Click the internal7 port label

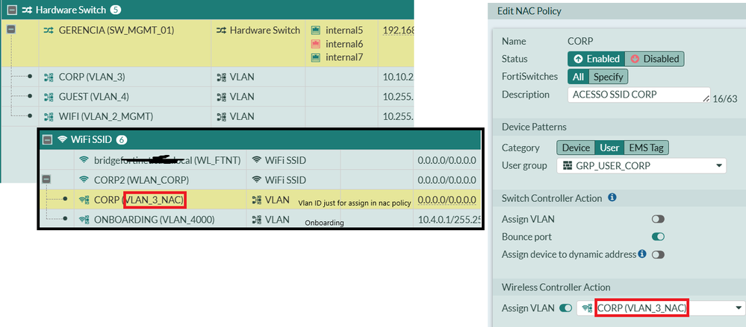(x=344, y=58)
